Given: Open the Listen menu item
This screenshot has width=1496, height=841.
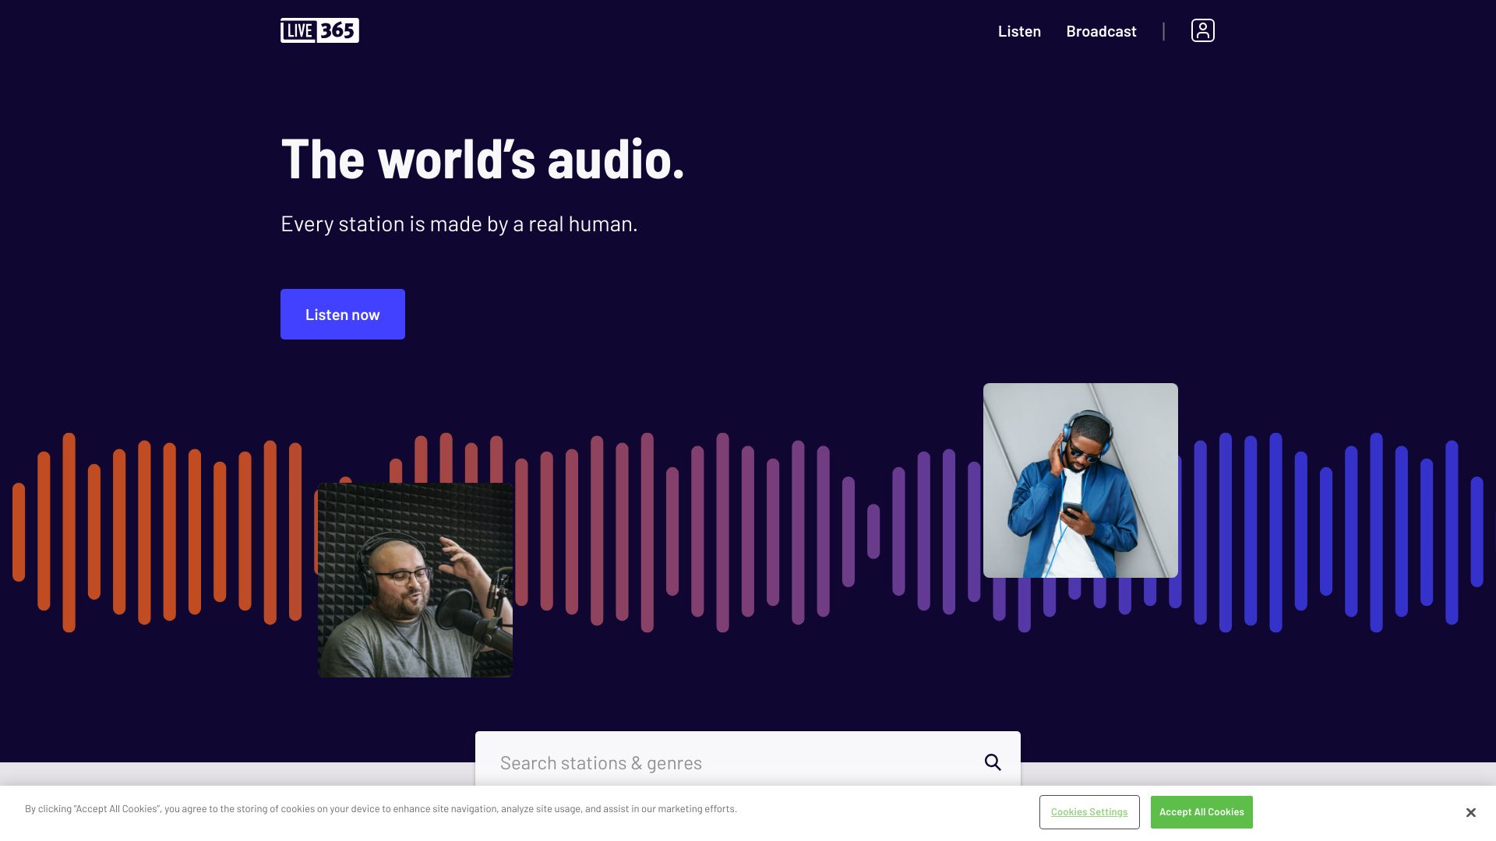Looking at the screenshot, I should tap(1019, 31).
